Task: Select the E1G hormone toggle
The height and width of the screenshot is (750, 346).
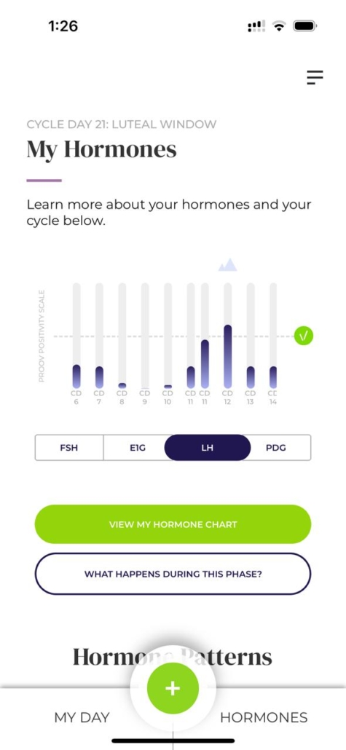Action: (134, 448)
